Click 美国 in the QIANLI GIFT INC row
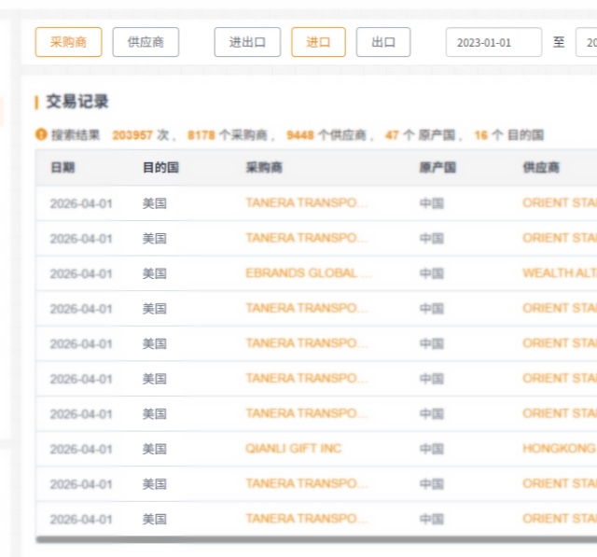 (155, 449)
